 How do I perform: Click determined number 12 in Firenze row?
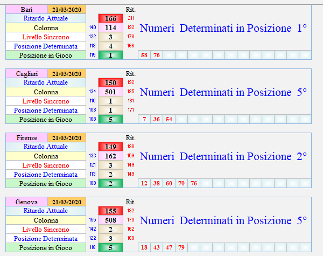click(144, 183)
